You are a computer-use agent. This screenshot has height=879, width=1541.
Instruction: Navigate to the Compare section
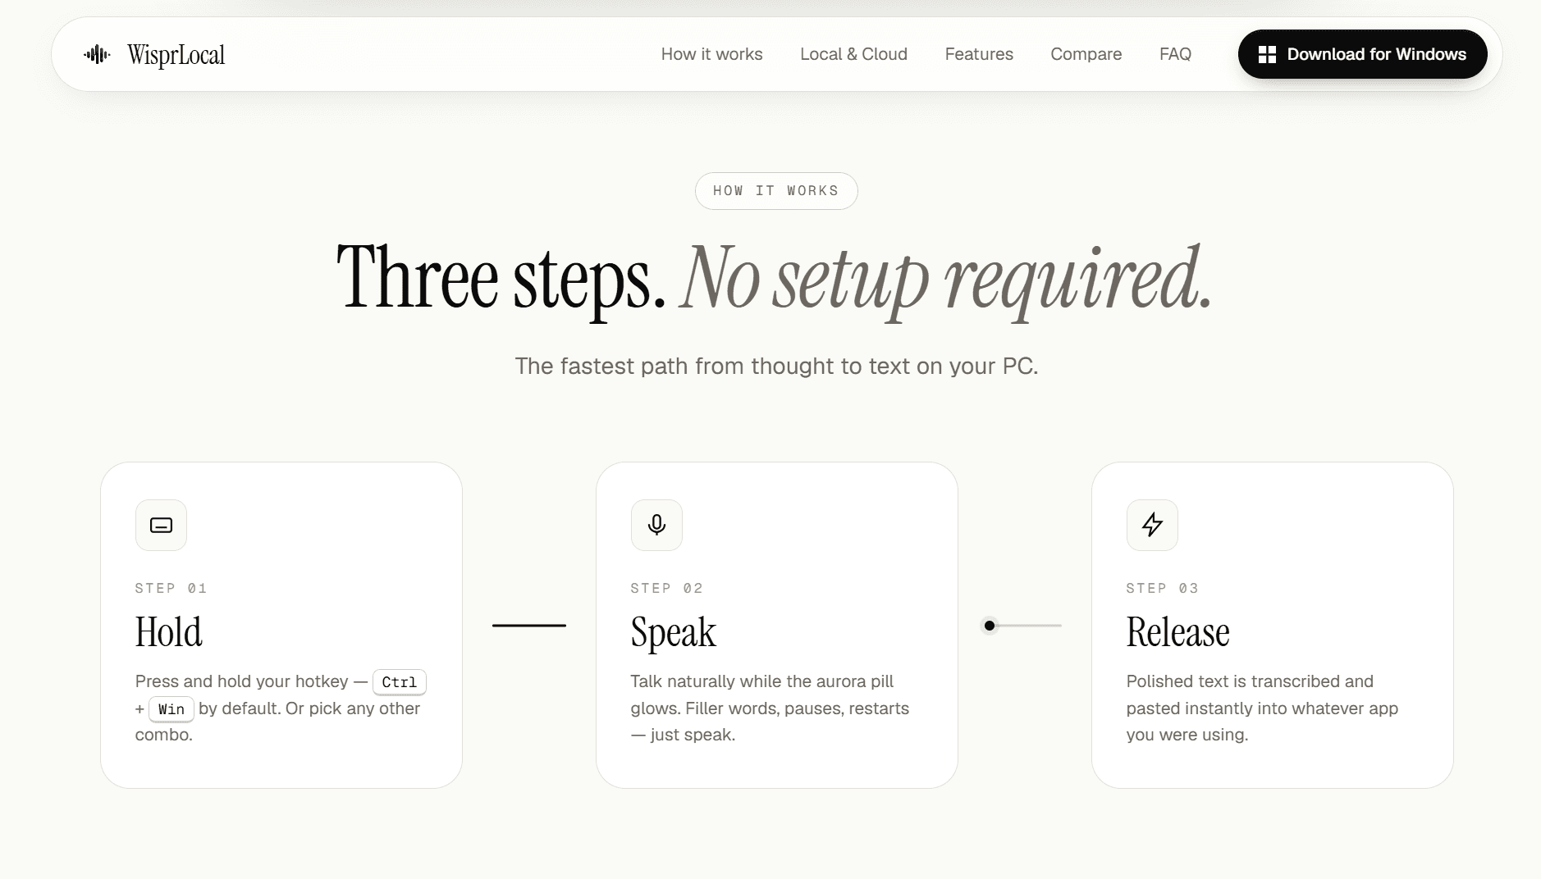point(1086,54)
